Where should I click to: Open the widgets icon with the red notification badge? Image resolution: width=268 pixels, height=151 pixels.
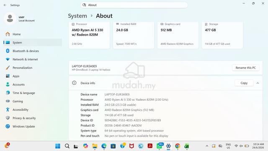click(x=7, y=146)
